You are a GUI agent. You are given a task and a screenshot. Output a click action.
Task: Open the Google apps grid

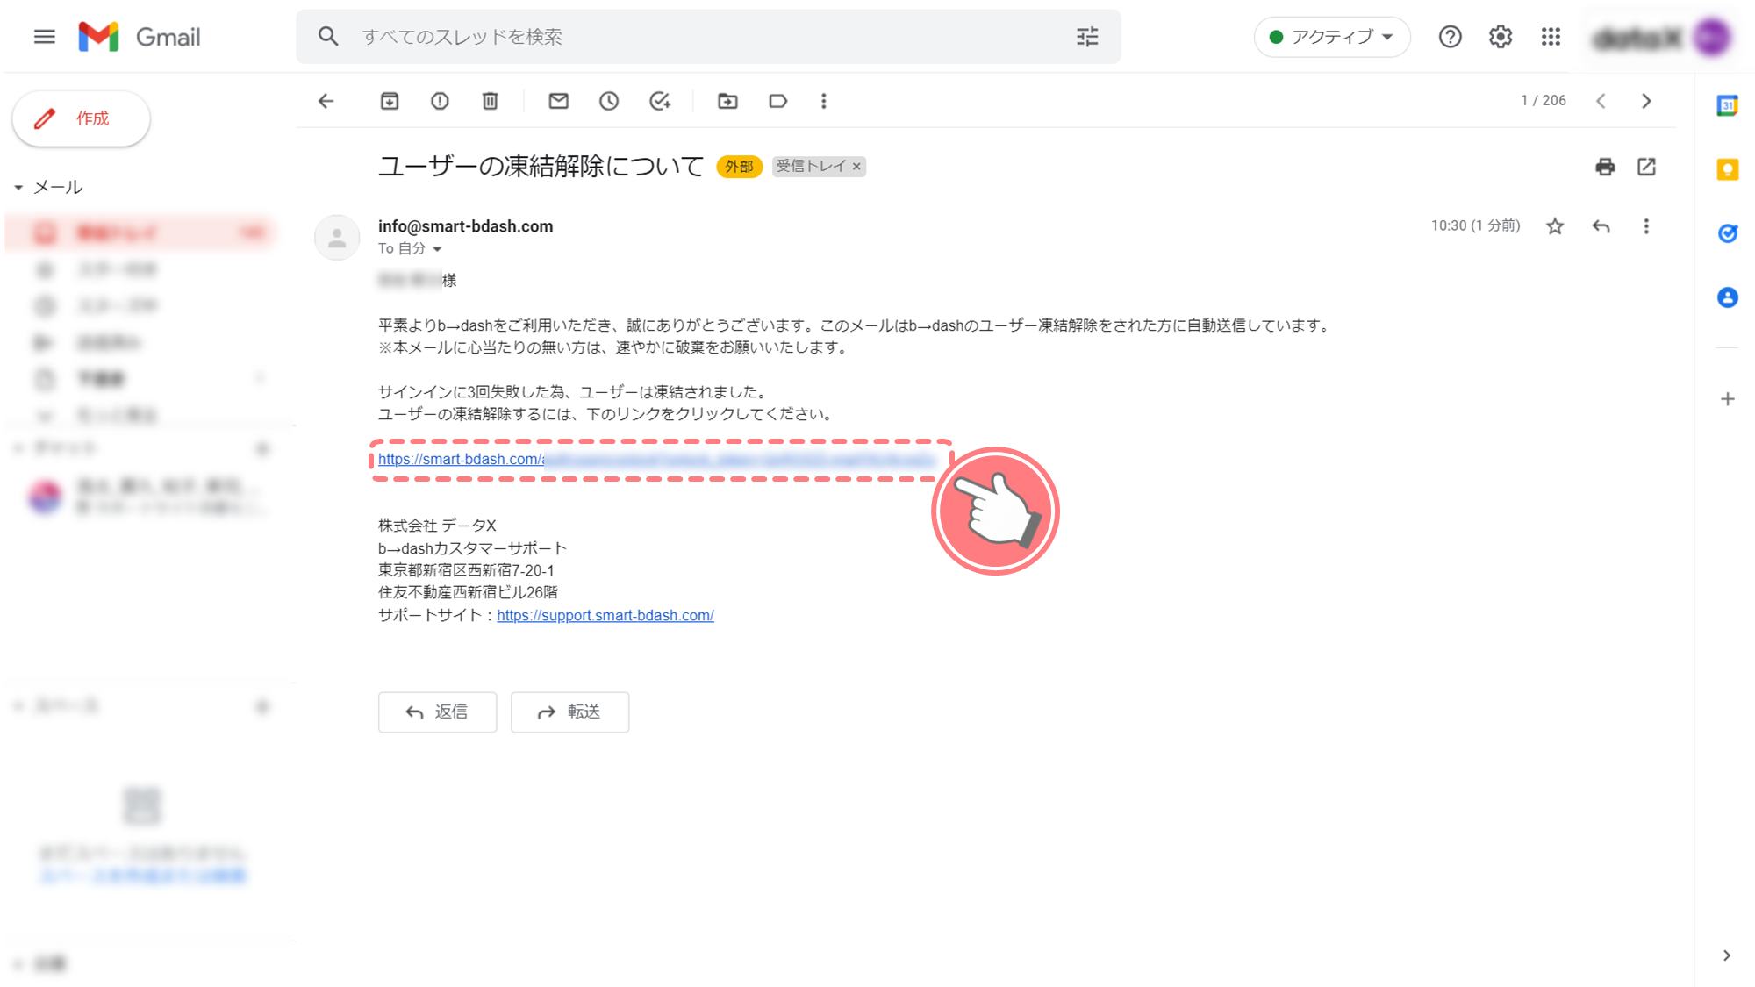pyautogui.click(x=1551, y=37)
